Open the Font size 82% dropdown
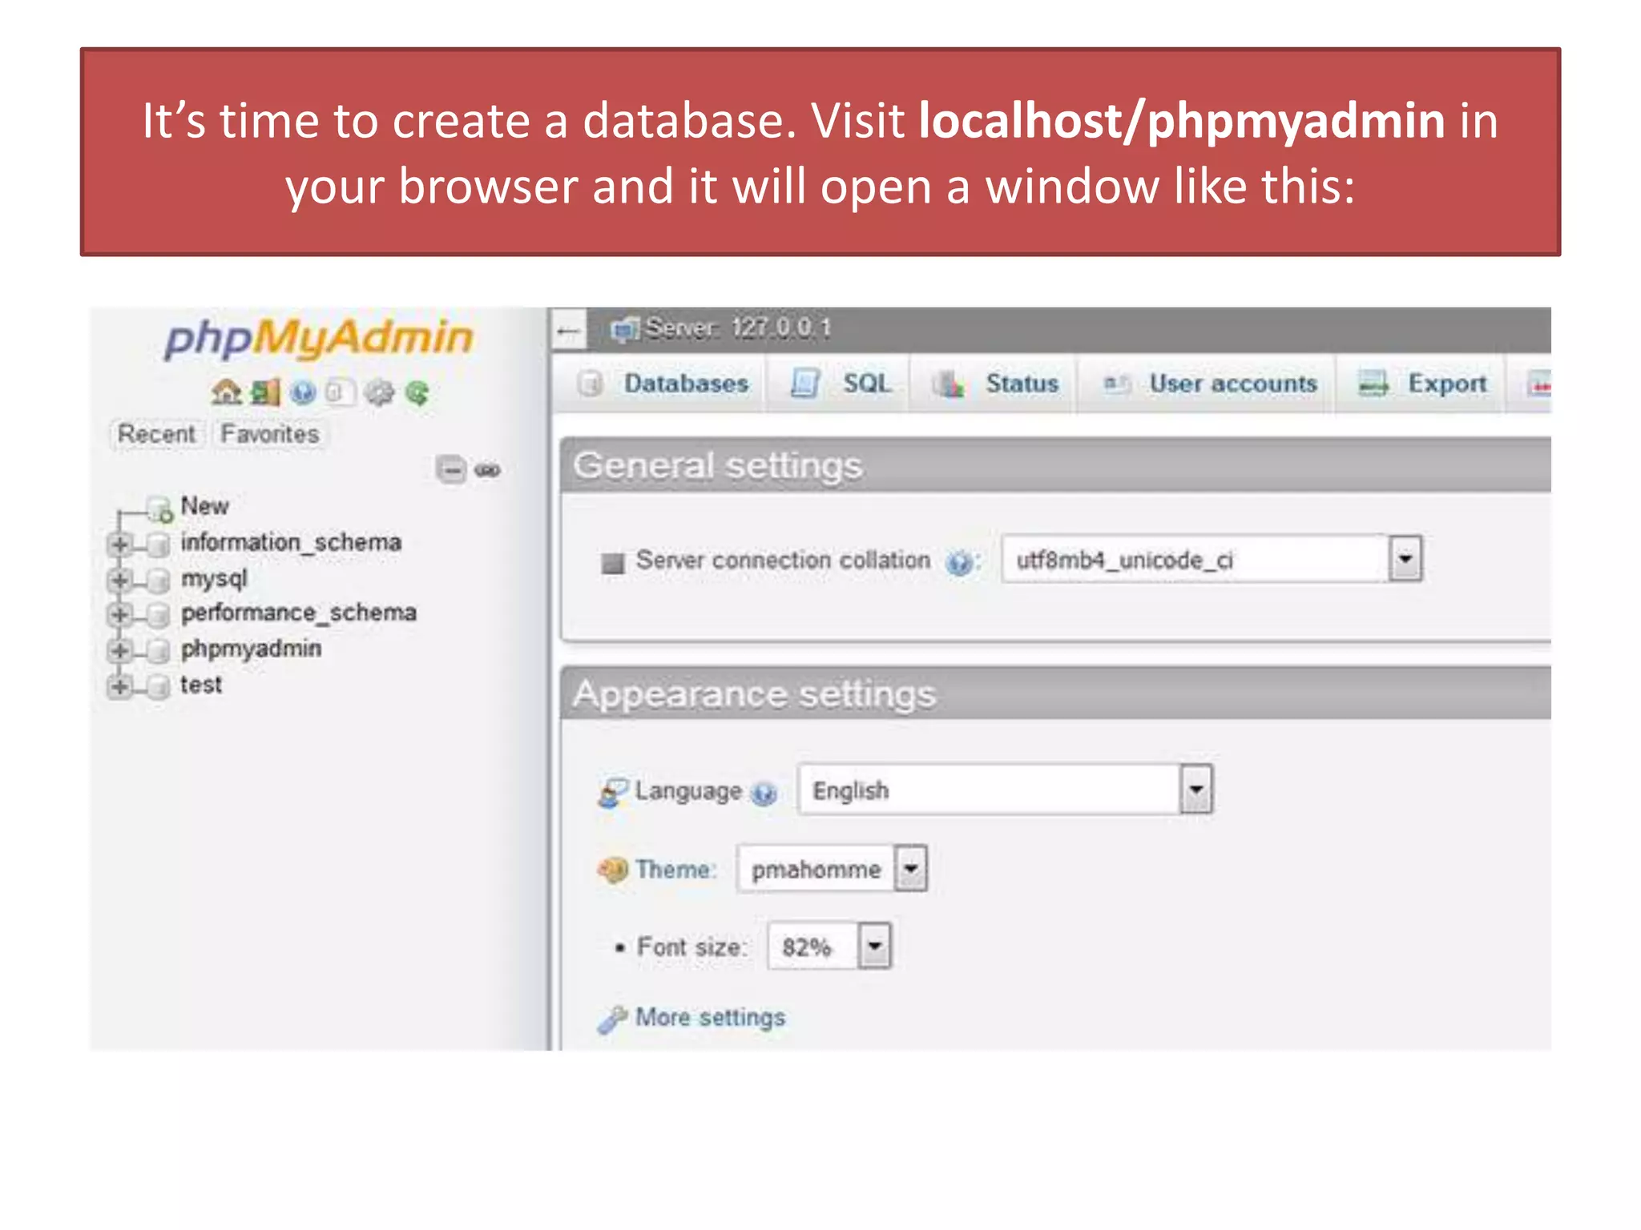Image resolution: width=1641 pixels, height=1230 pixels. tap(829, 947)
